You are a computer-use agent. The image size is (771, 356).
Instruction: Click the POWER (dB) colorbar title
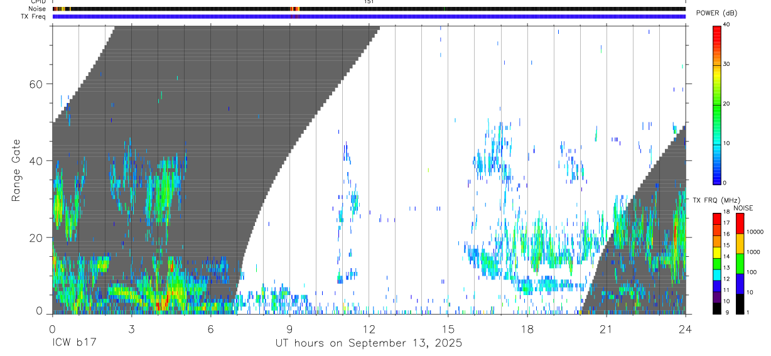point(716,13)
